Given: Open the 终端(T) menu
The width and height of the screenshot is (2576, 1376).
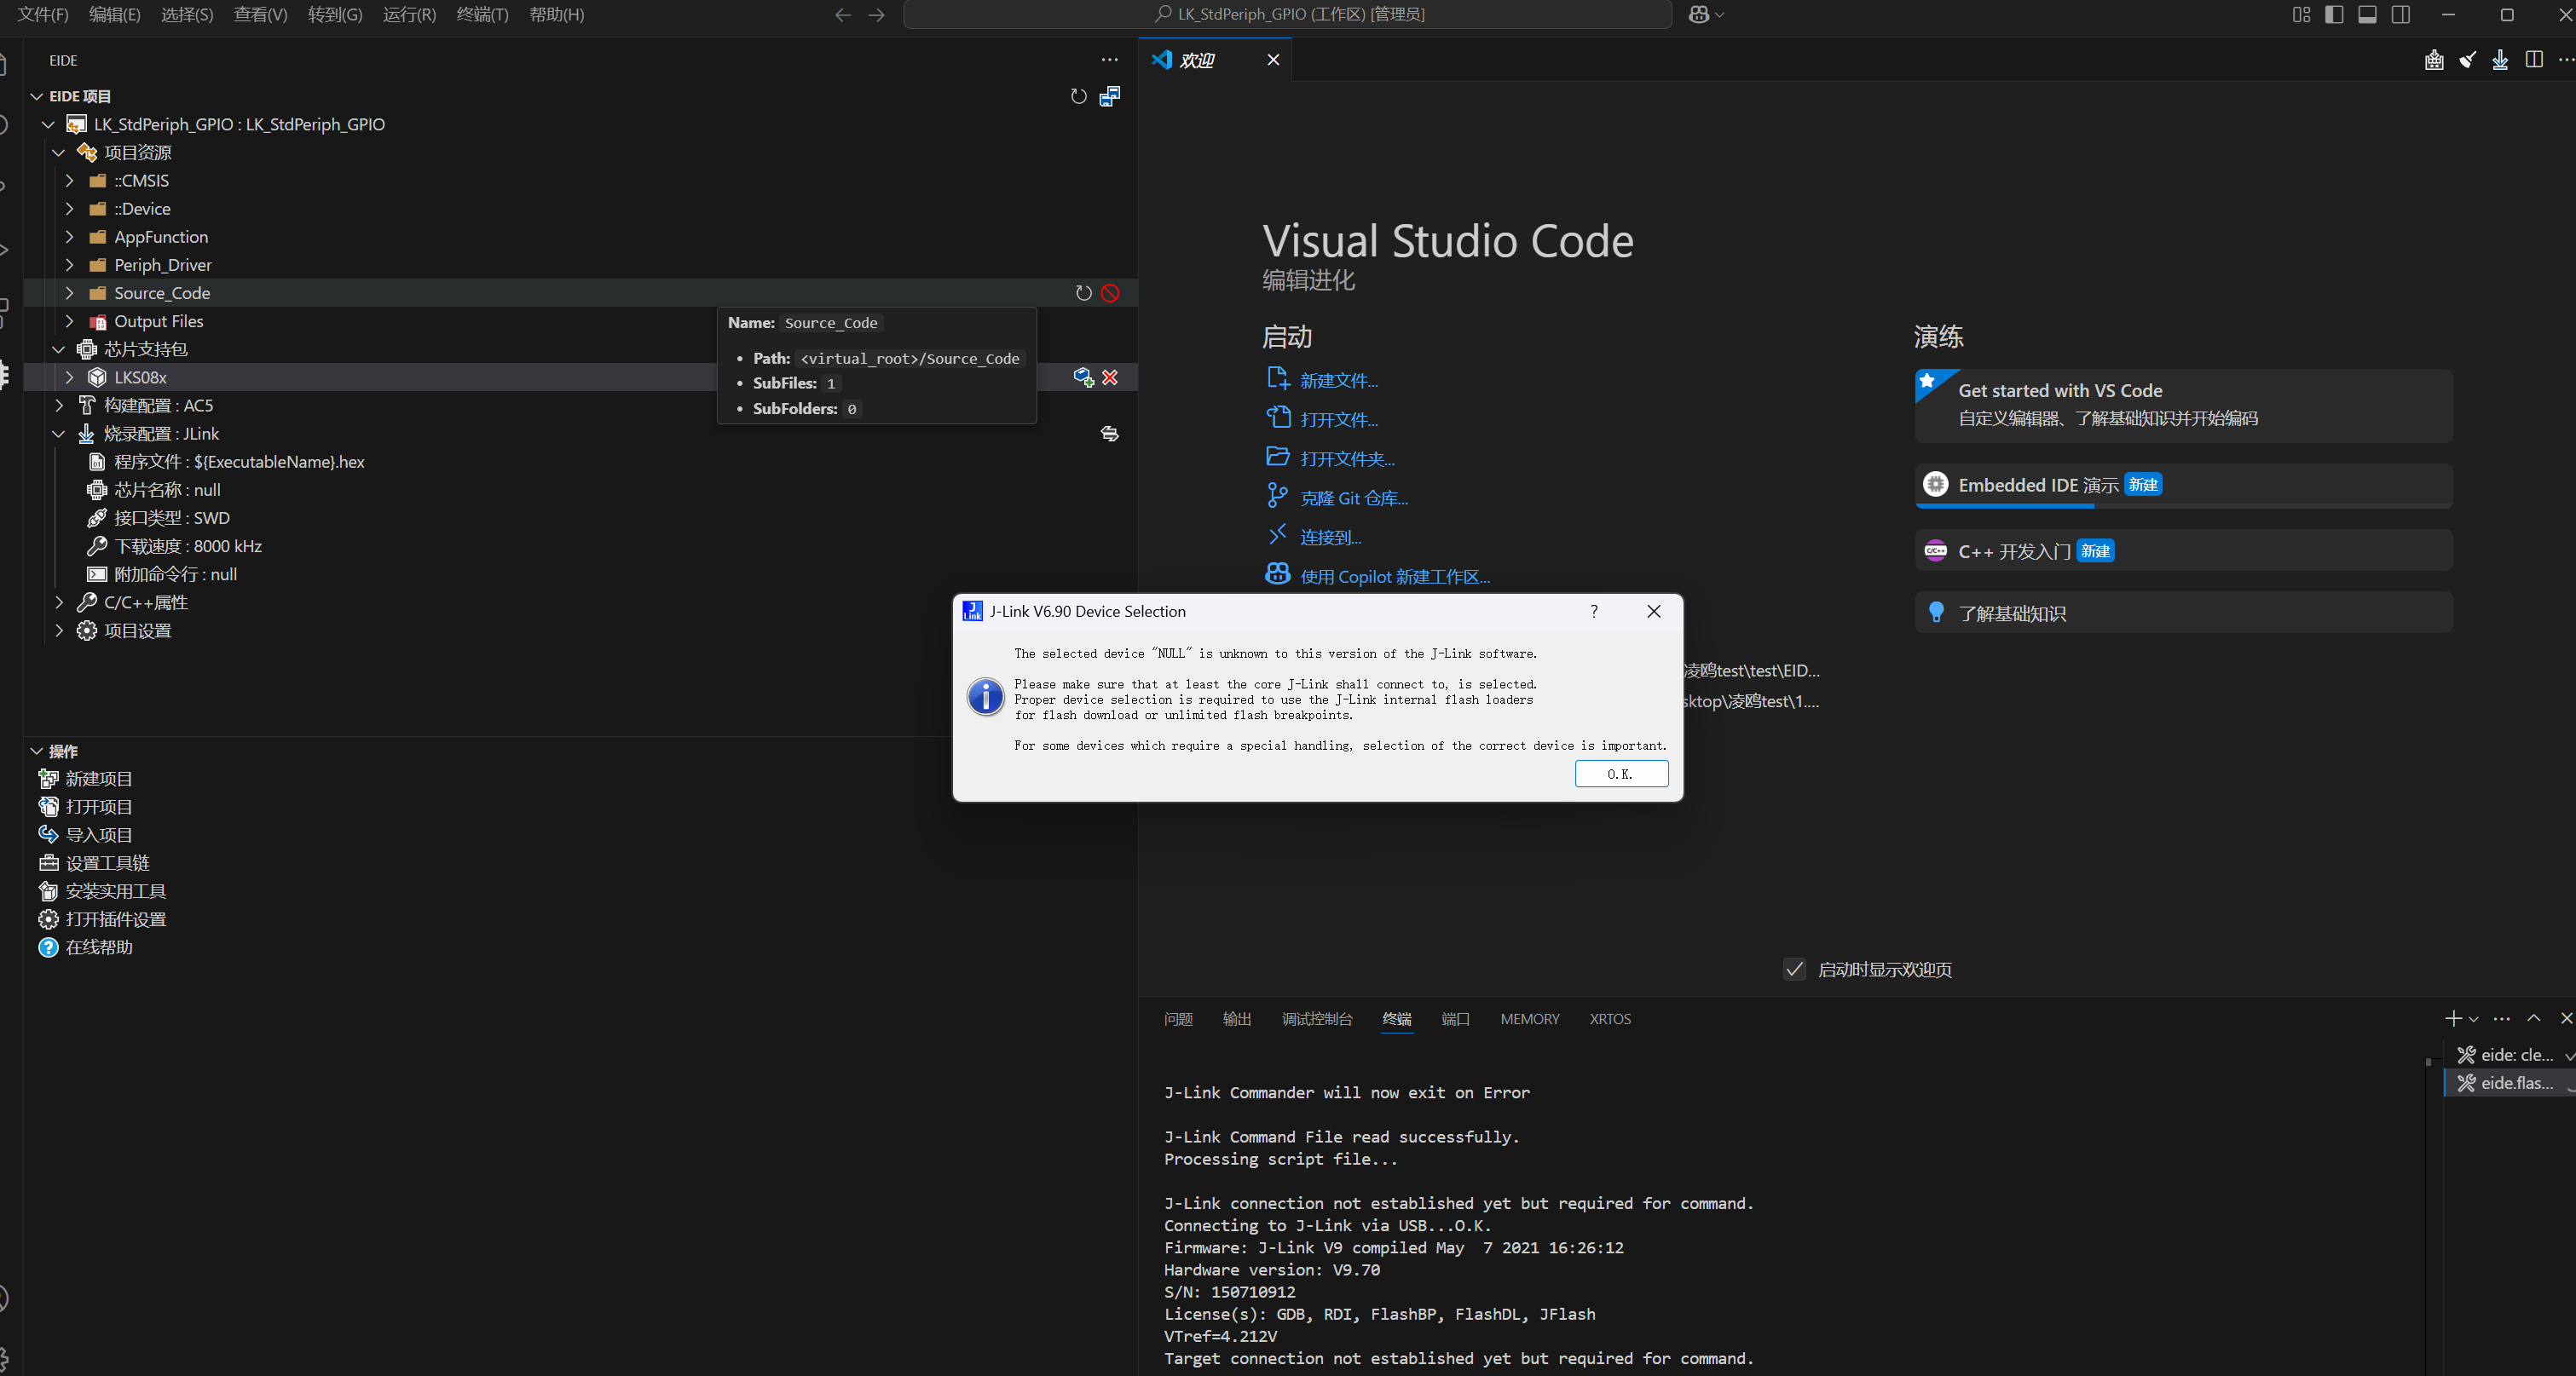Looking at the screenshot, I should [x=482, y=14].
